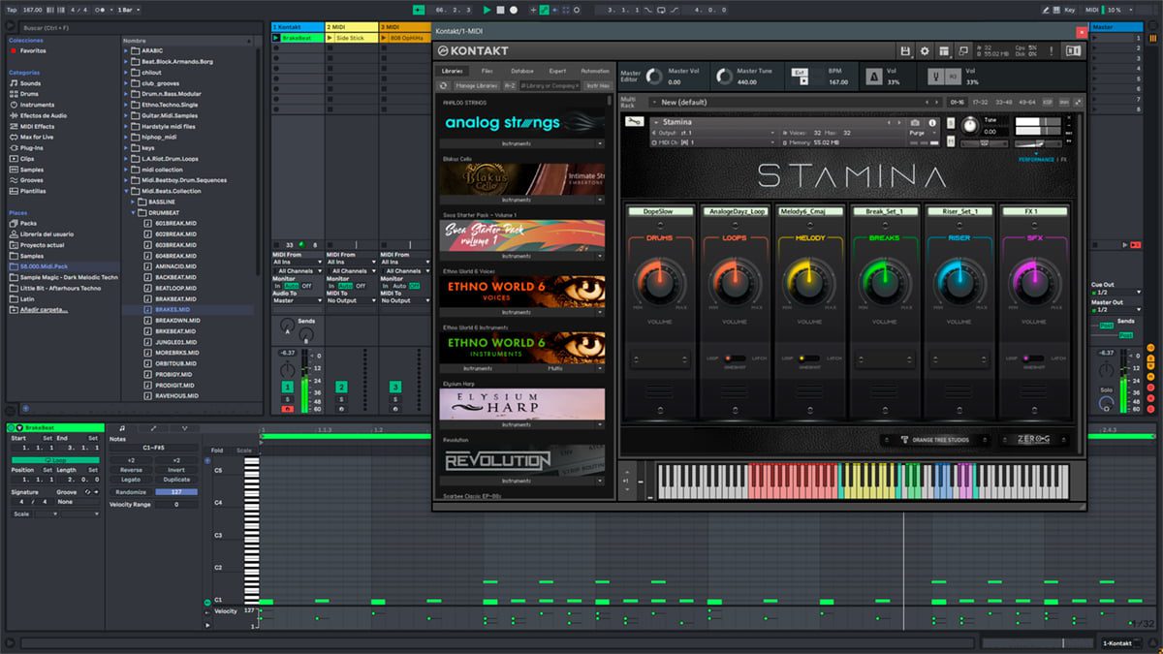Open analog strings library banner
The width and height of the screenshot is (1163, 654).
[521, 123]
